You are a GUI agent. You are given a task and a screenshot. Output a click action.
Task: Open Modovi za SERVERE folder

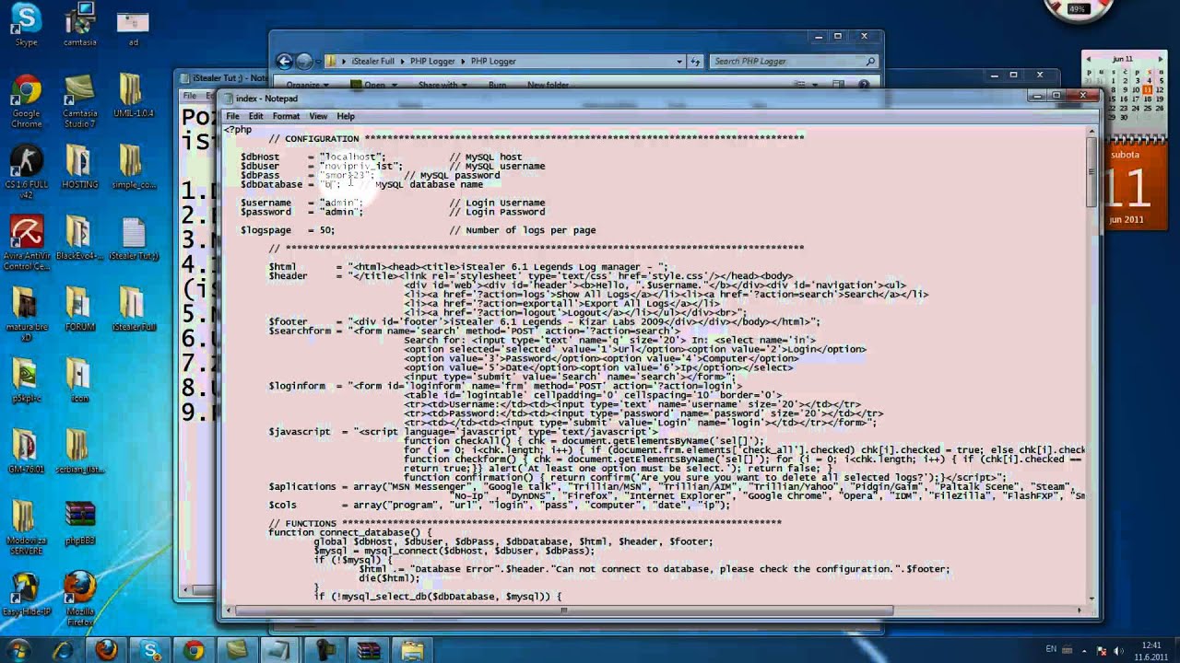tap(26, 529)
